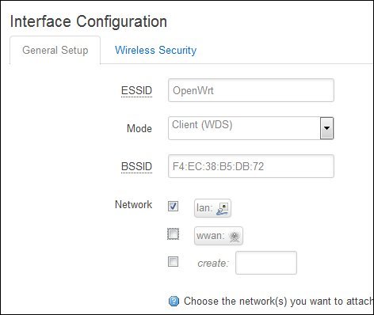Click the BSSID input field
Image resolution: width=374 pixels, height=315 pixels.
click(x=251, y=166)
